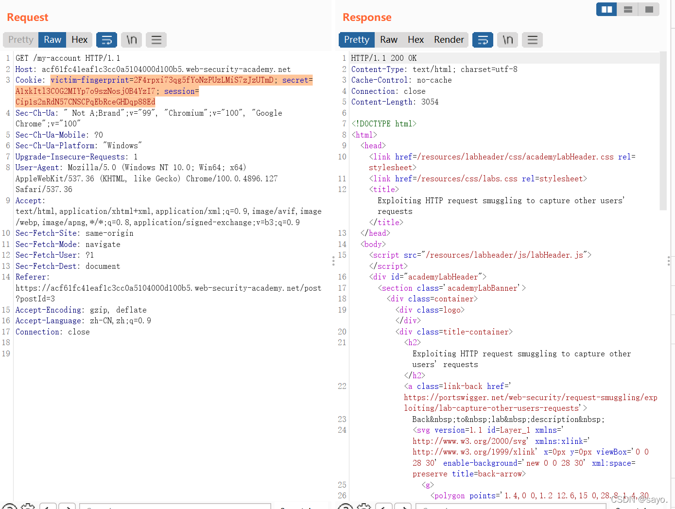675x509 pixels.
Task: Click the 'session=' cookie name
Action: tap(181, 91)
